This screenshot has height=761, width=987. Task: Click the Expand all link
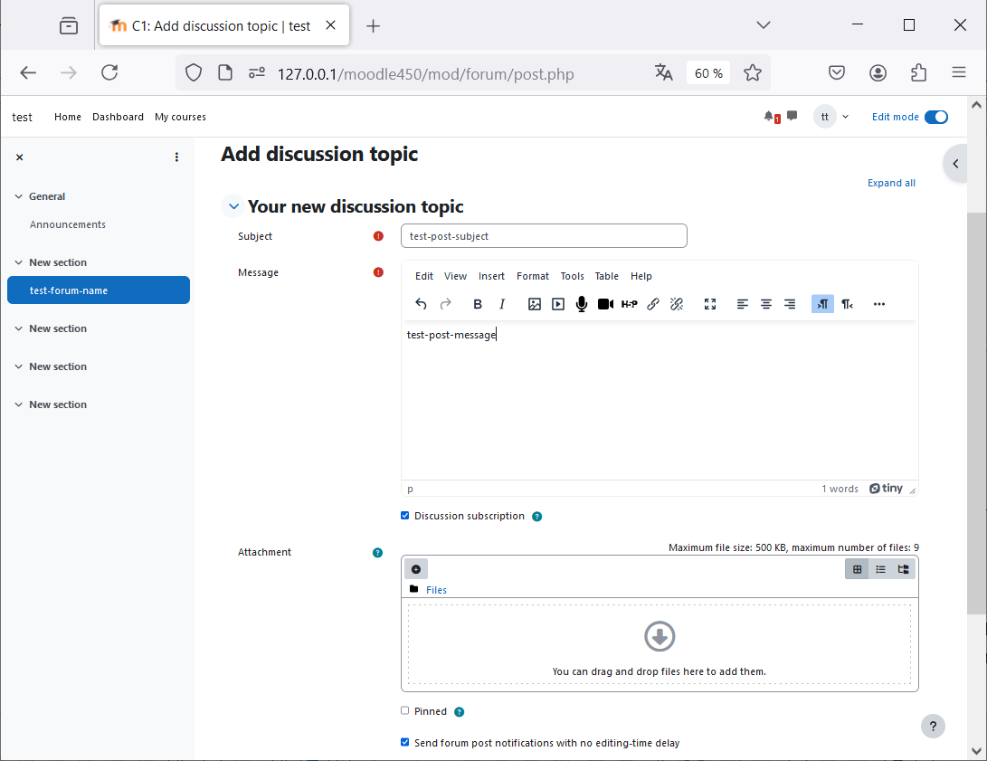891,183
